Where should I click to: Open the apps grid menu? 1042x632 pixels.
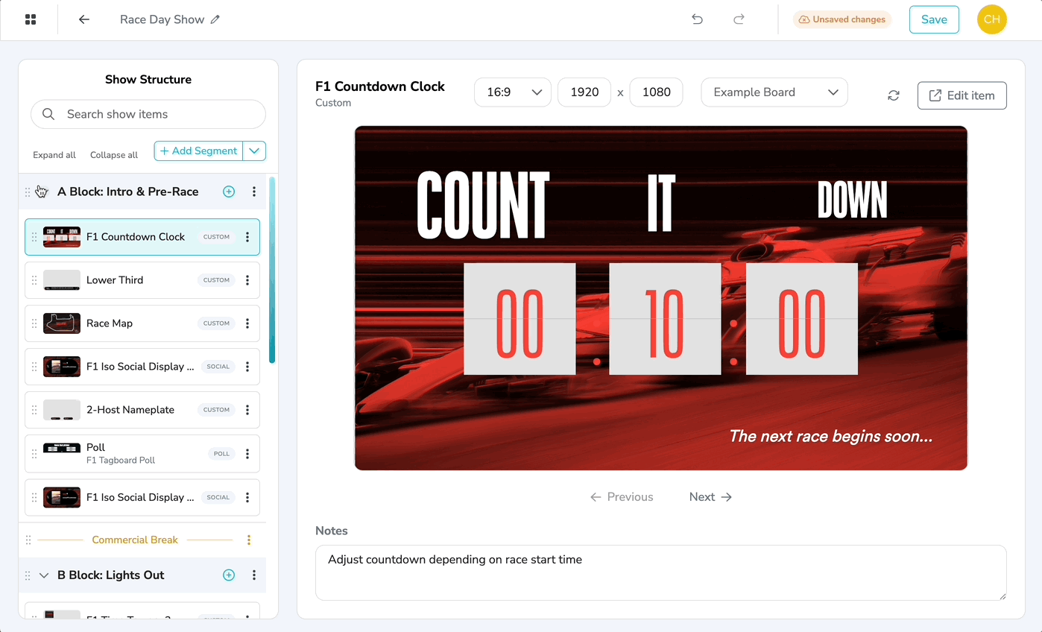pos(31,19)
